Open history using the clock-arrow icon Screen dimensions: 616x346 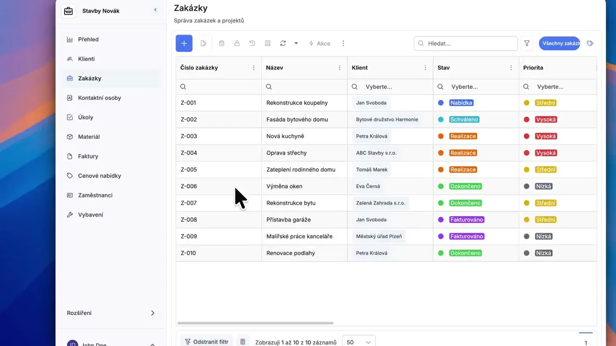[252, 43]
